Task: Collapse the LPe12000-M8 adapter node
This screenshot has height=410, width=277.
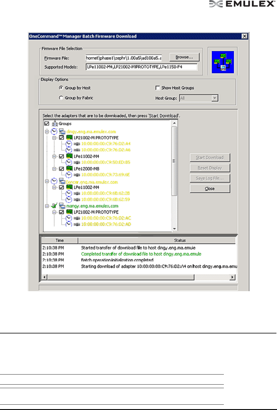Action: pyautogui.click(x=54, y=169)
